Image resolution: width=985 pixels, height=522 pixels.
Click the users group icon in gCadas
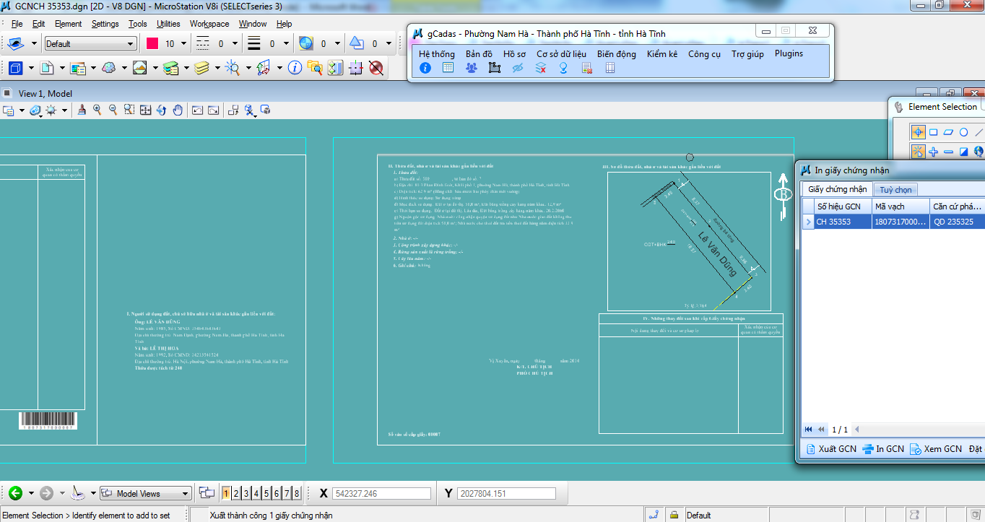click(472, 68)
